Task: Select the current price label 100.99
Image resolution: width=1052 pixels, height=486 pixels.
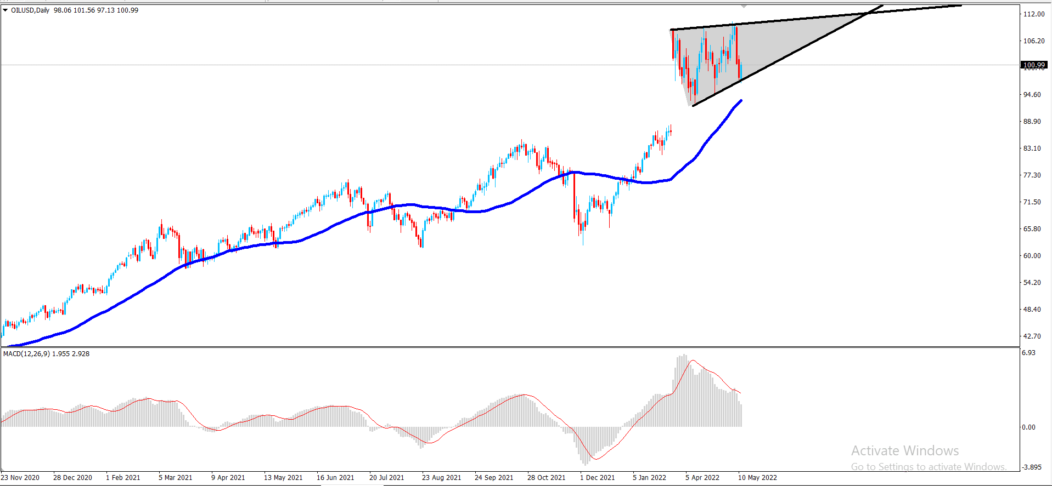Action: click(x=1034, y=65)
